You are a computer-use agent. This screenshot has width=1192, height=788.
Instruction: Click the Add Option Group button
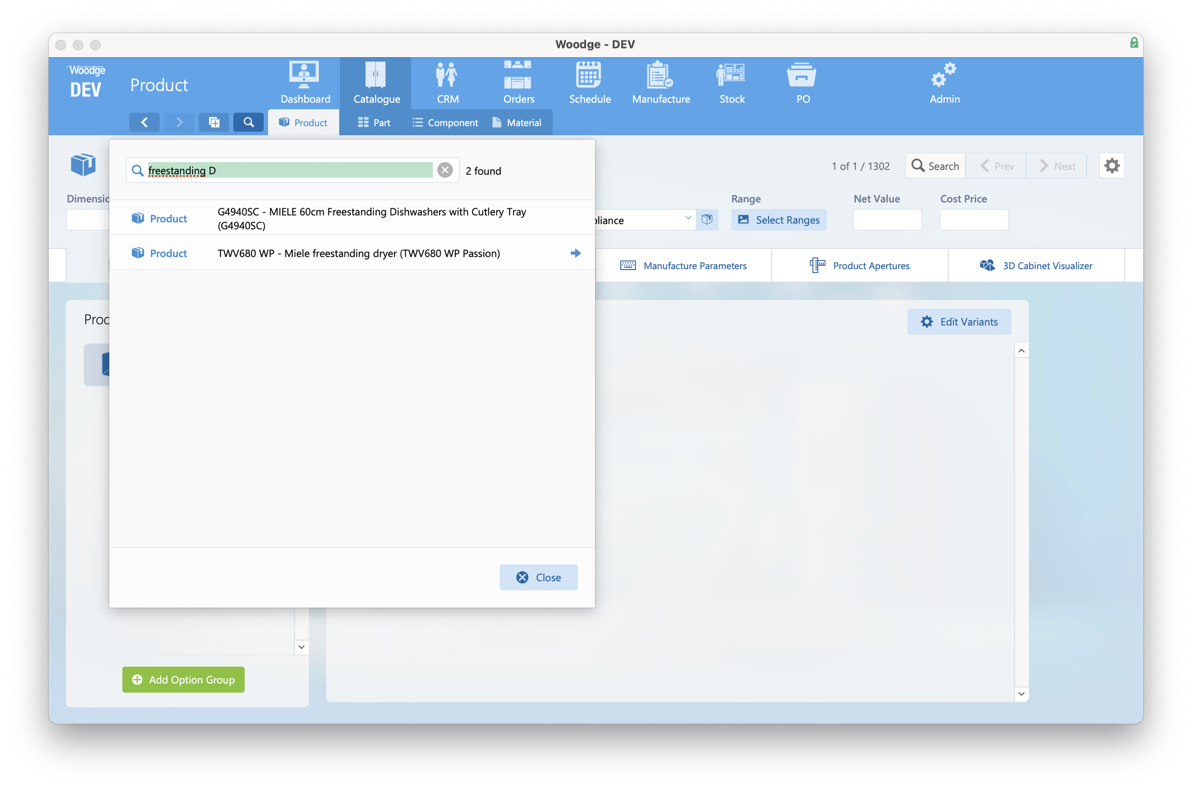tap(183, 679)
